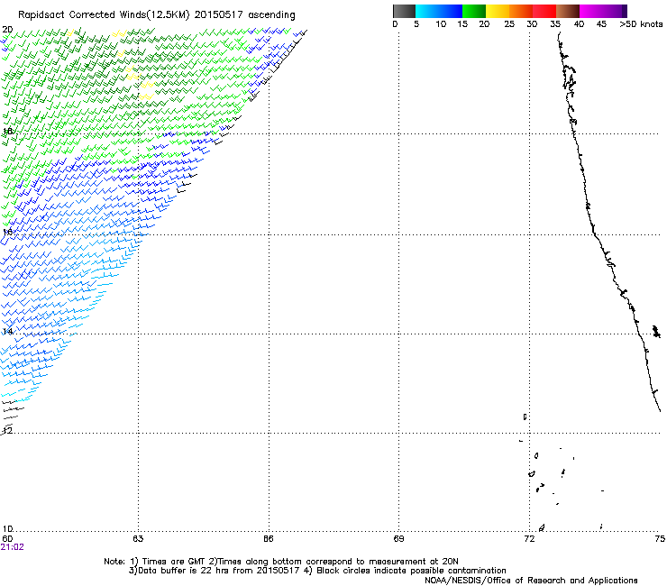Image resolution: width=667 pixels, height=586 pixels.
Task: Click the 'Note: 1) Times are GMT' line
Action: pos(281,562)
